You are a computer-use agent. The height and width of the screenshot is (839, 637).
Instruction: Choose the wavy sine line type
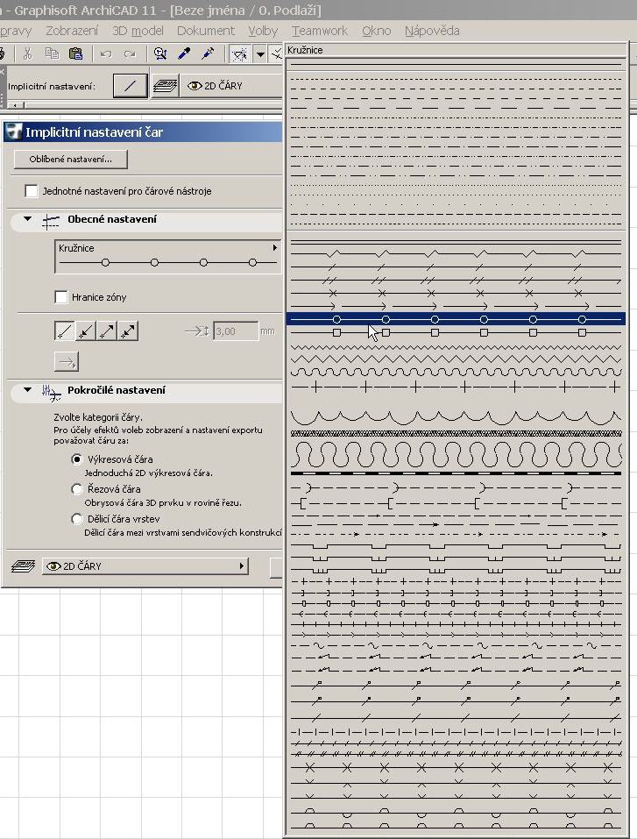(x=456, y=372)
